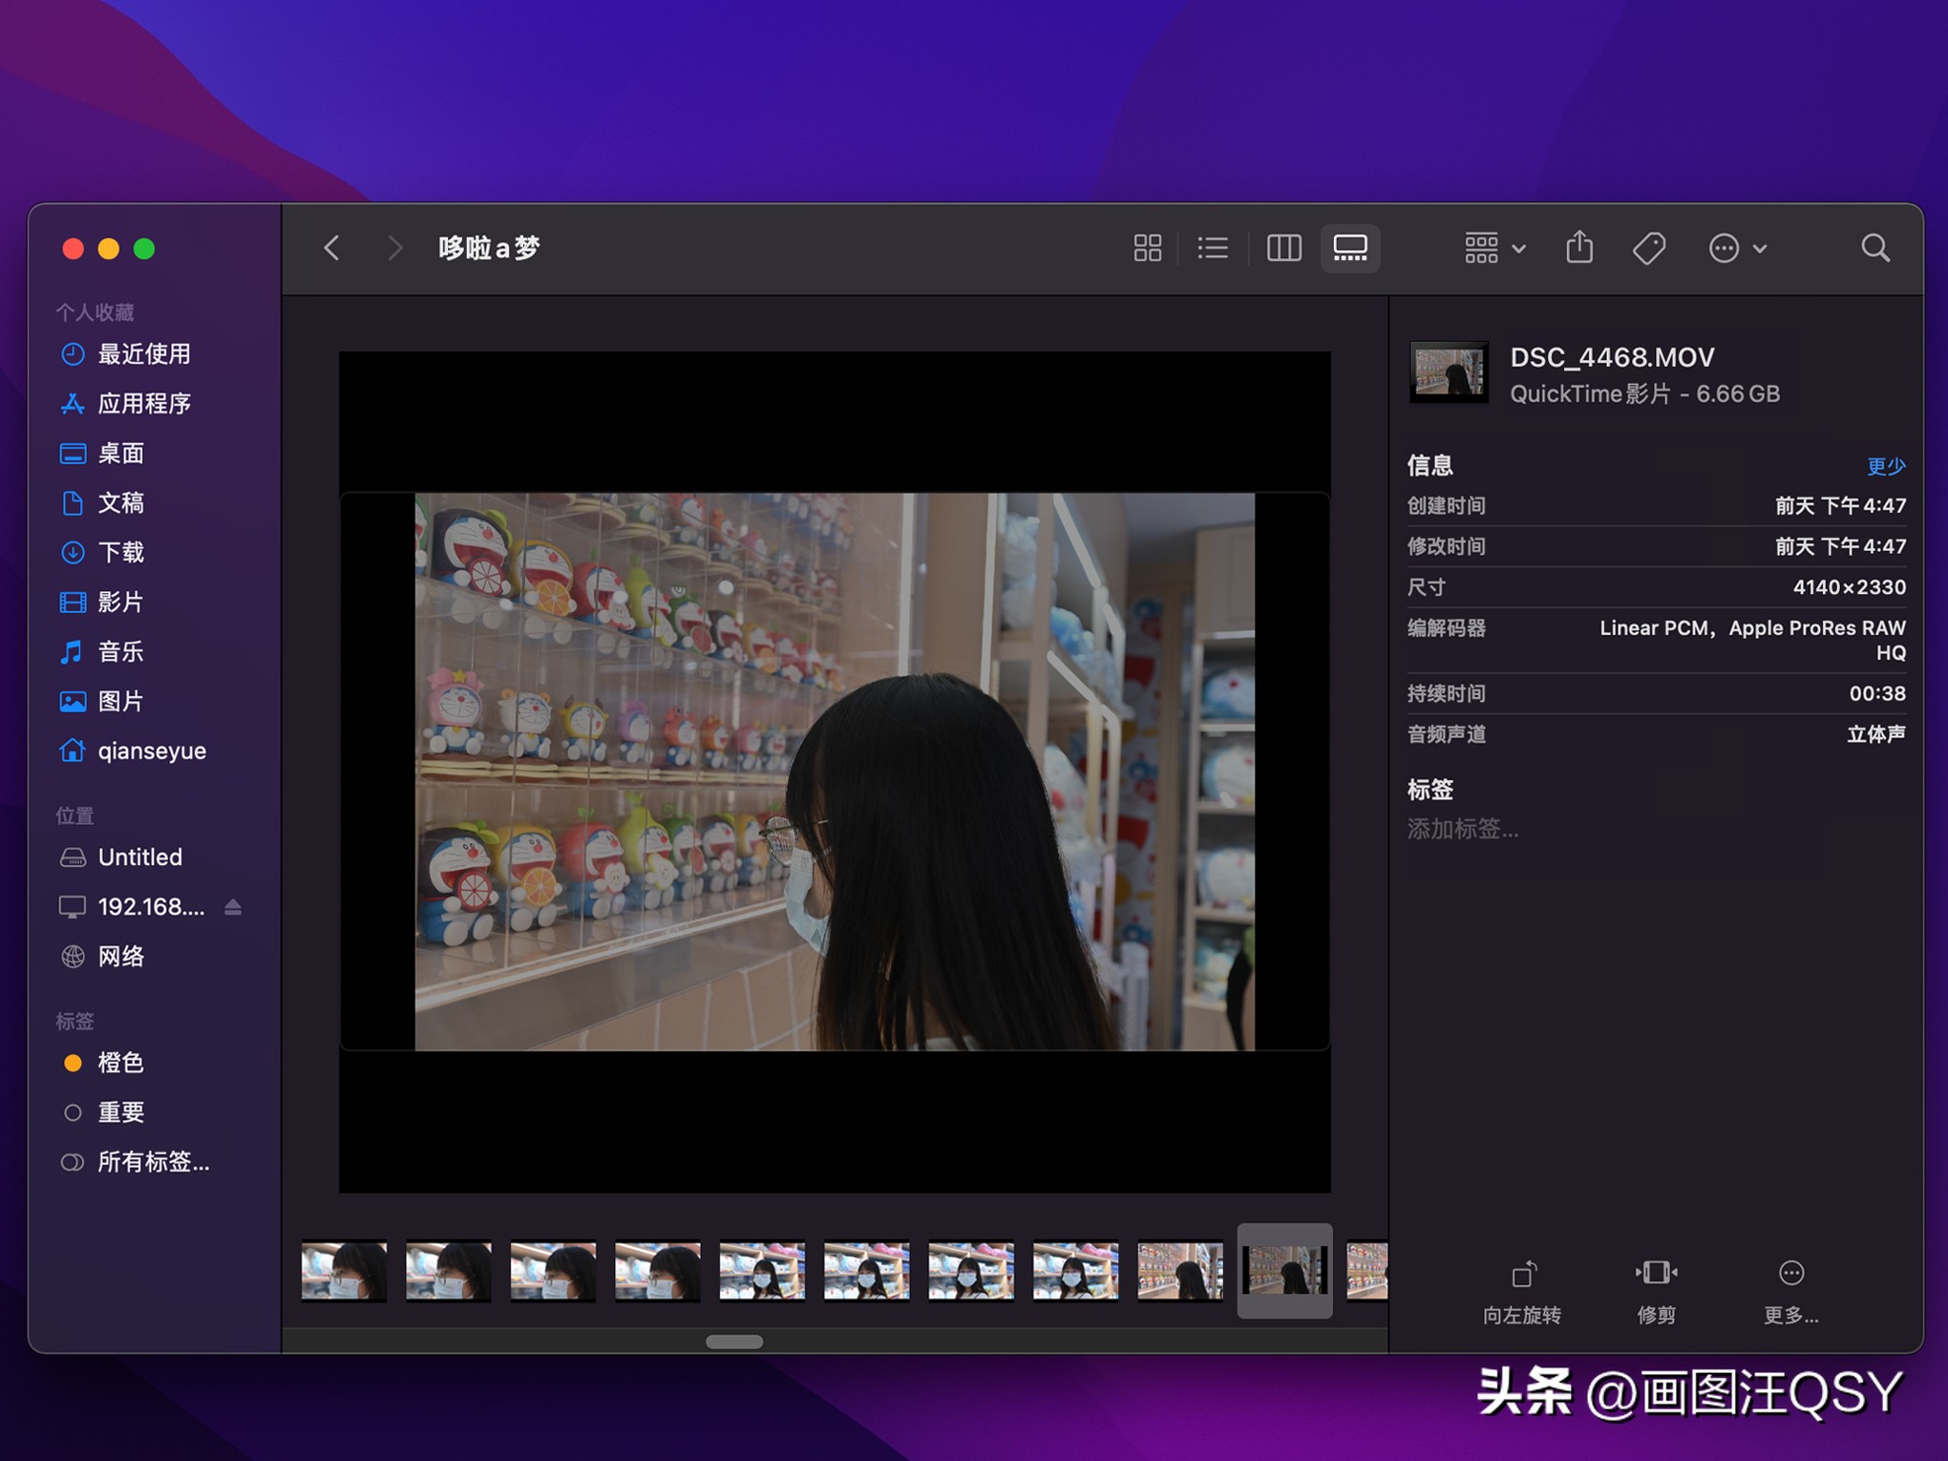Click the Tags icon in toolbar
This screenshot has height=1461, width=1948.
tap(1649, 248)
